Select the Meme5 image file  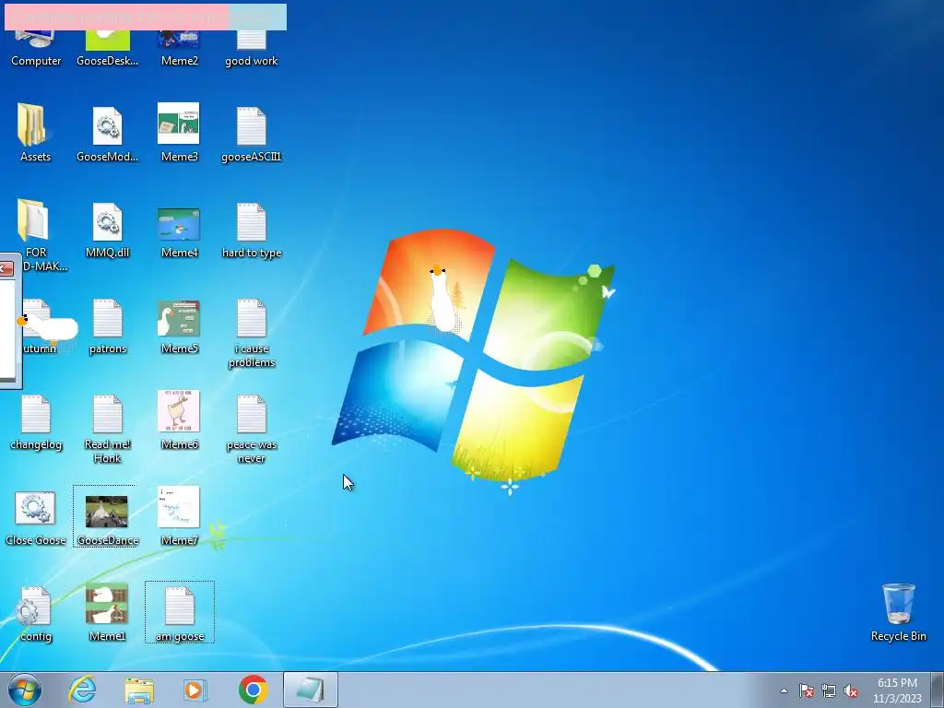pos(179,327)
